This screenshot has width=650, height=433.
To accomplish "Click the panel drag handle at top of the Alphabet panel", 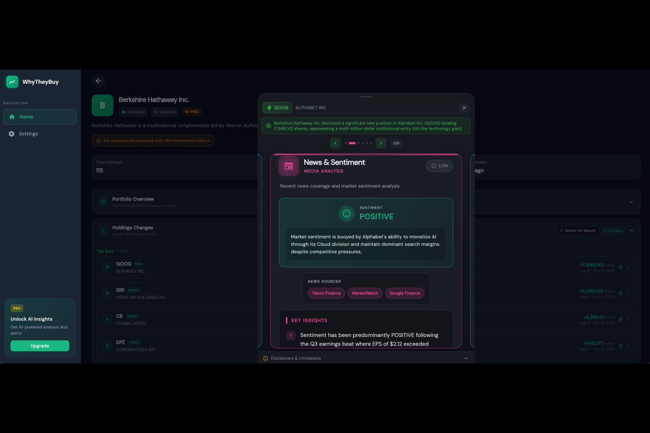I will [x=366, y=97].
